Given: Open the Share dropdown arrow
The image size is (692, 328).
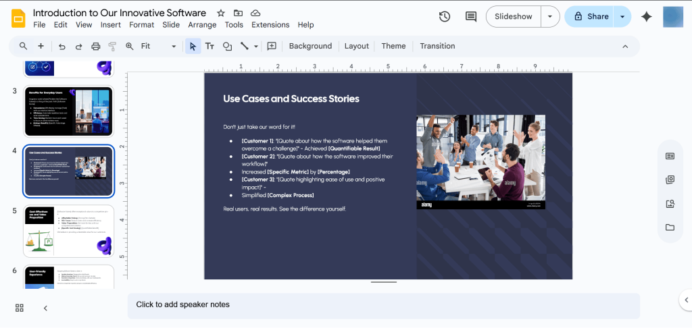Looking at the screenshot, I should 622,16.
